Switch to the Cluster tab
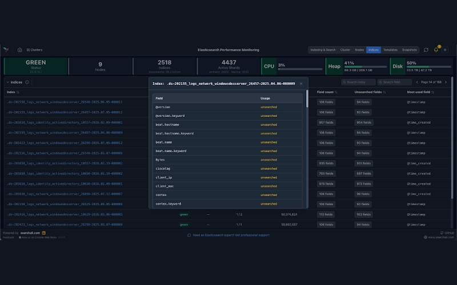Screen dimensions: 457x285 point(345,50)
